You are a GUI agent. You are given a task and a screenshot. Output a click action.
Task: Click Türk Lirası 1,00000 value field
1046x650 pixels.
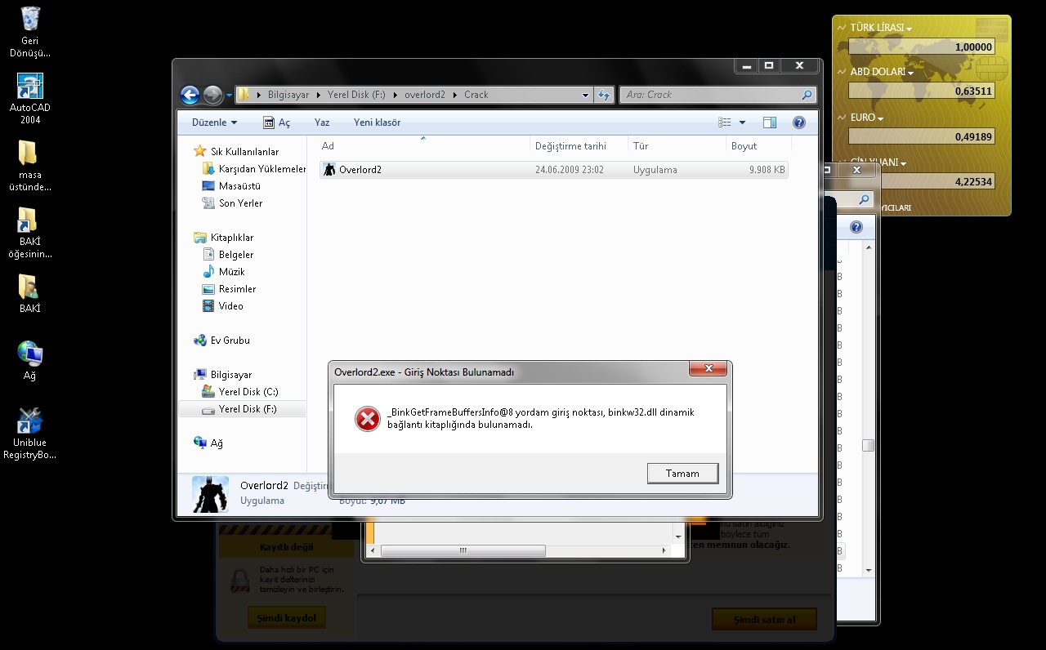[921, 47]
